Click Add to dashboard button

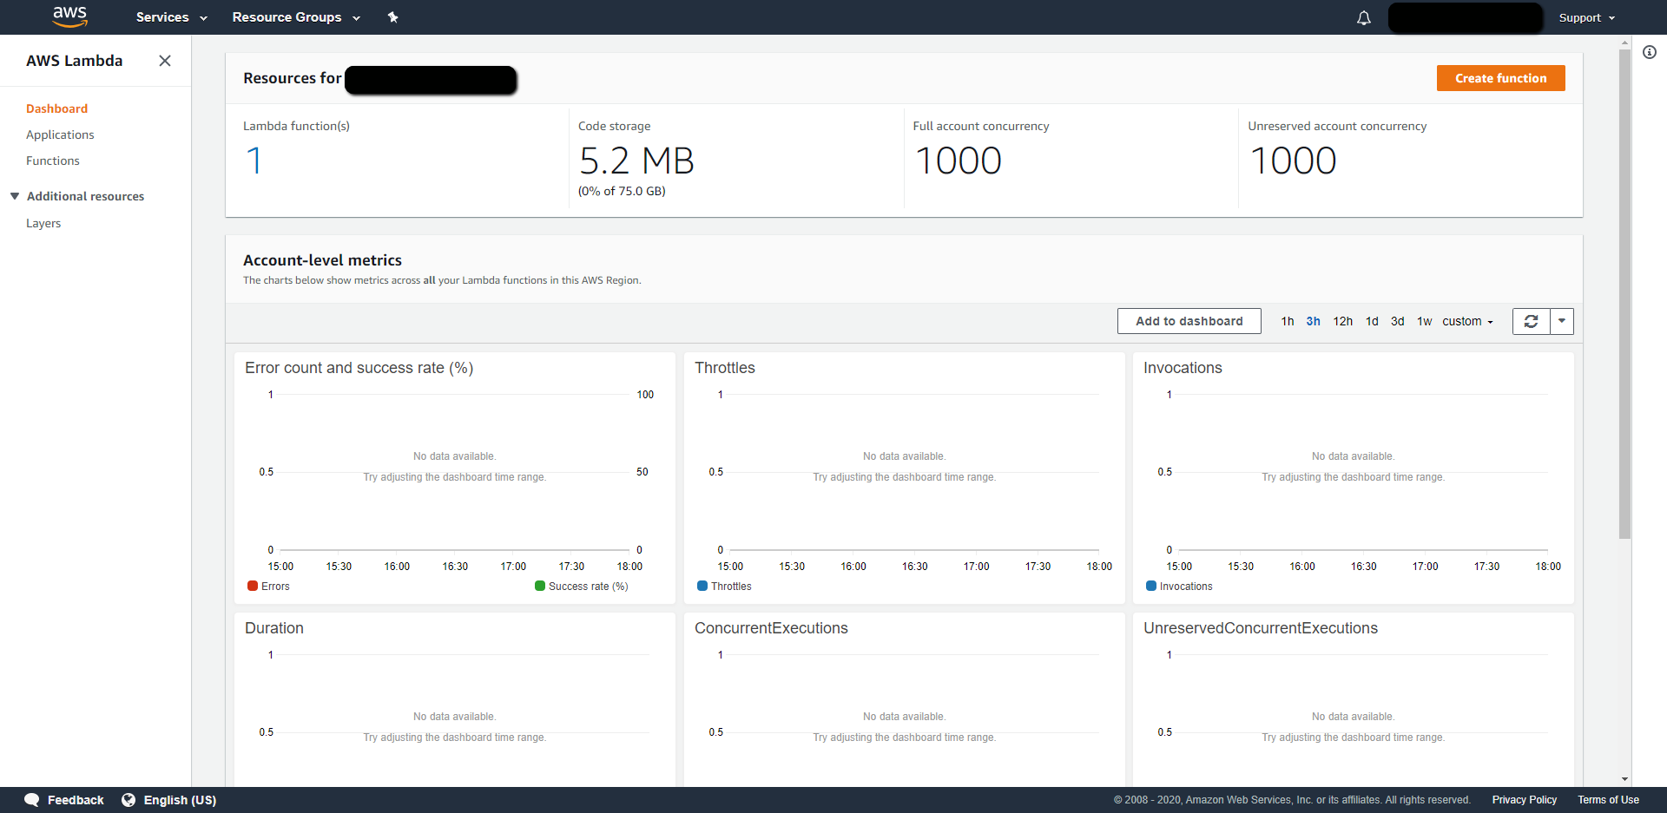1189,321
